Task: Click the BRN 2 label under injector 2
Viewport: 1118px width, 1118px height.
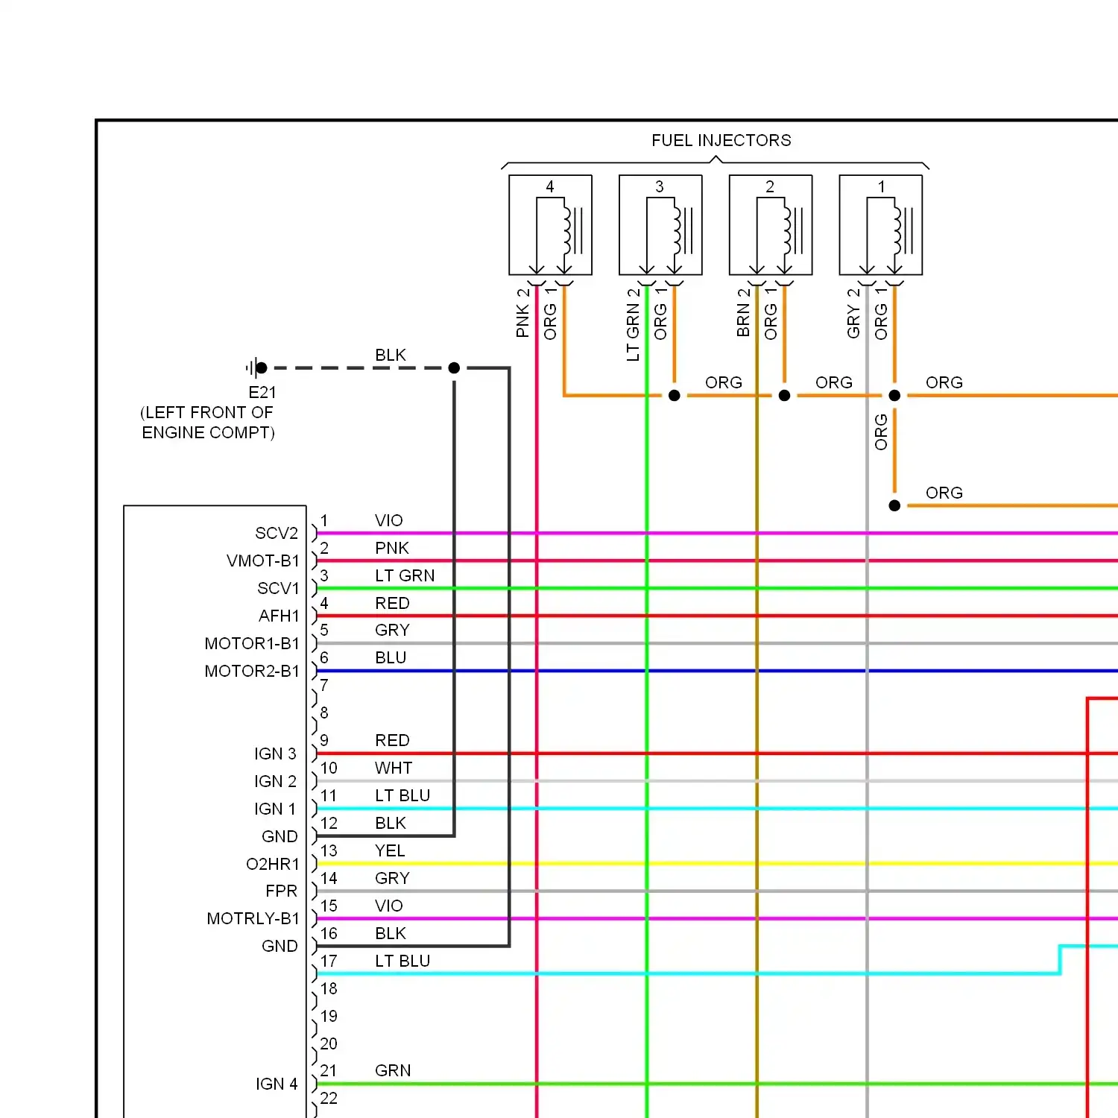Action: [743, 312]
